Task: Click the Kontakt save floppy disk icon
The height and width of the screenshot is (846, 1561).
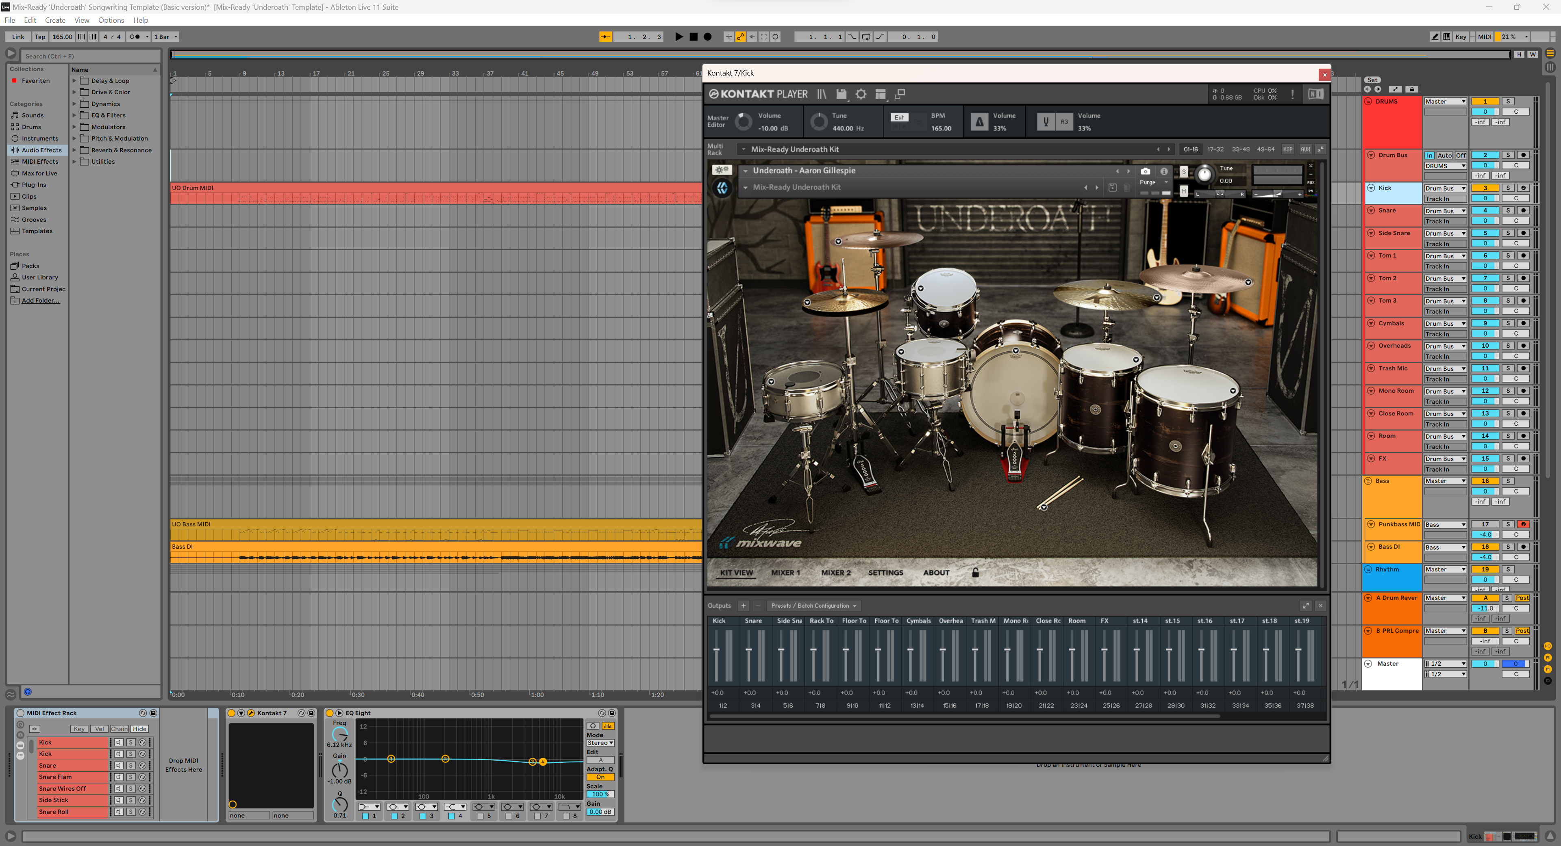Action: [841, 95]
